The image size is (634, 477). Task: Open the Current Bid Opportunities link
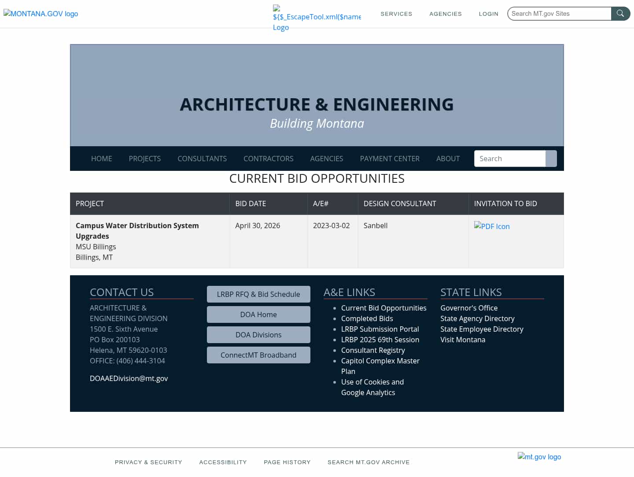tap(384, 308)
